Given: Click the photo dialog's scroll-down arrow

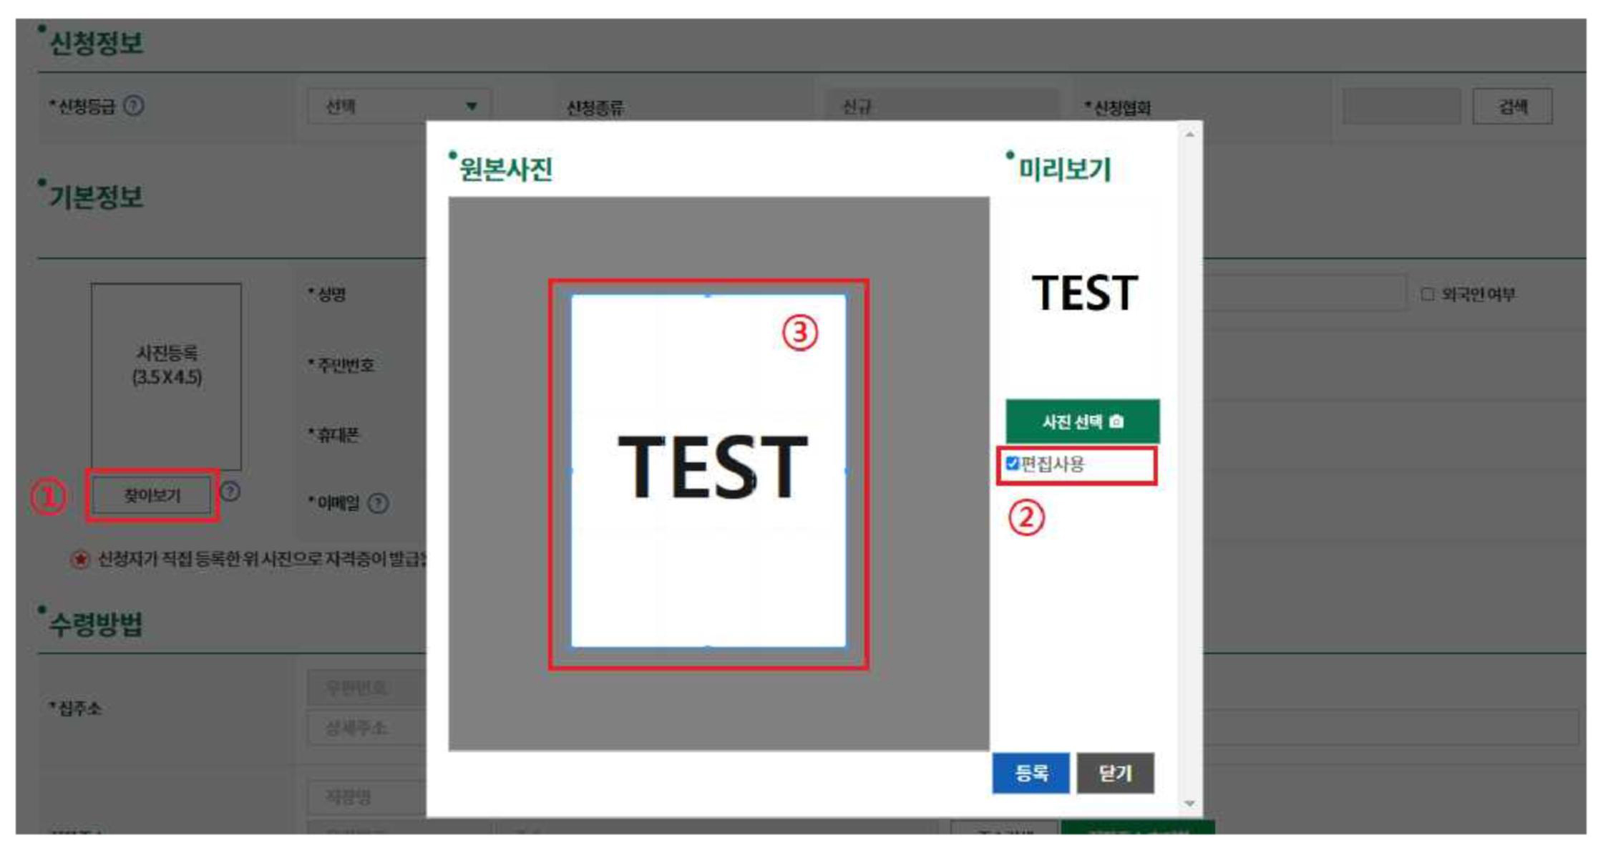Looking at the screenshot, I should click(x=1189, y=804).
